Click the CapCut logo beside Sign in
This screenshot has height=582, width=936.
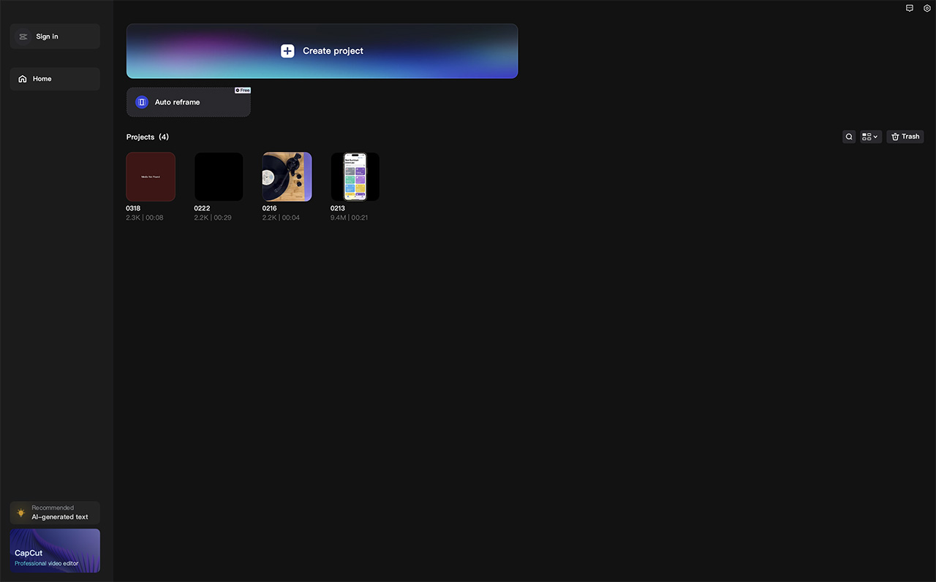23,37
